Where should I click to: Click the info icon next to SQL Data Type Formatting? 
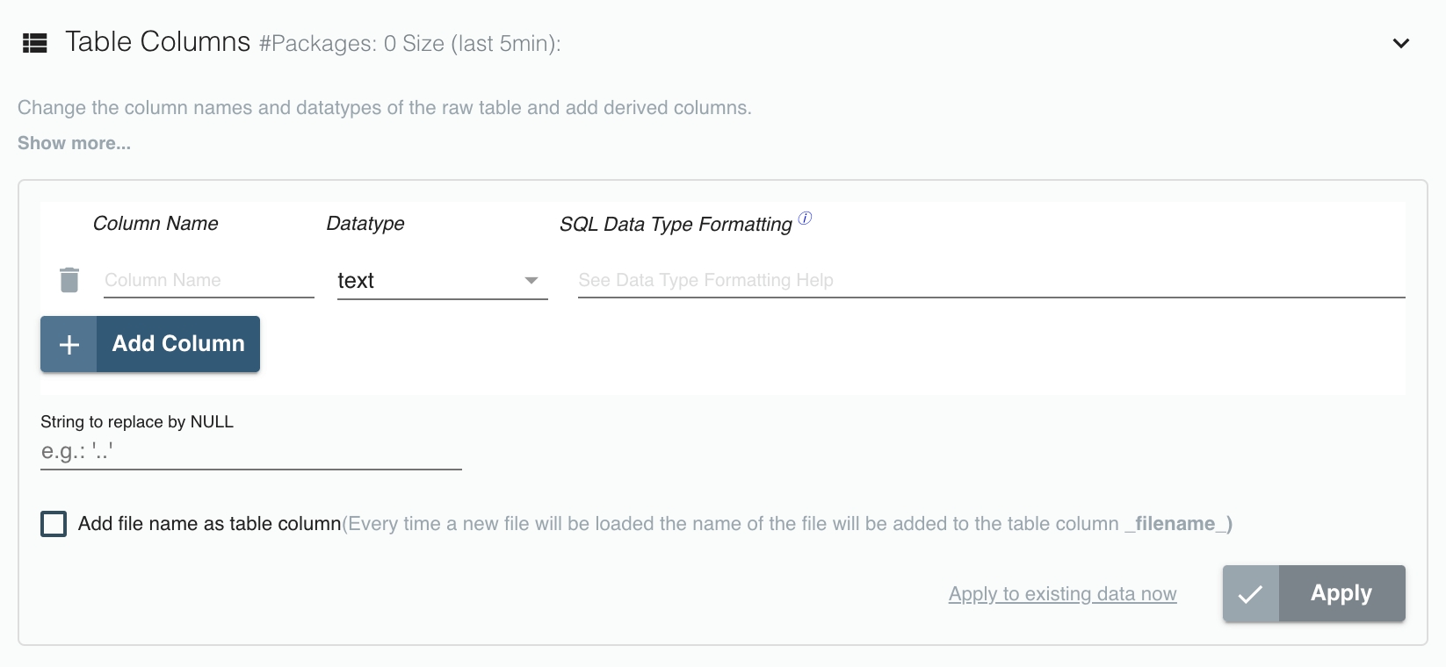(x=805, y=219)
